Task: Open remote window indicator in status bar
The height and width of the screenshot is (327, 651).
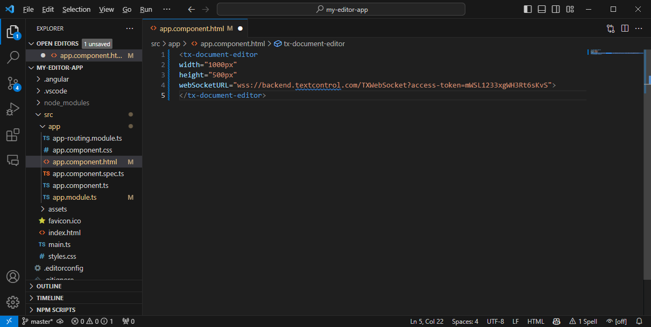Action: coord(9,321)
